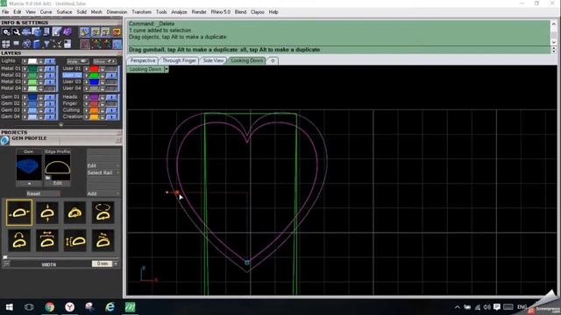The image size is (561, 315).
Task: Expand the Add option arrow in Gem Profile
Action: [117, 193]
